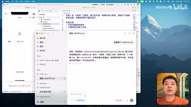Go forward with the Codex right arrow

pyautogui.click(x=53, y=33)
